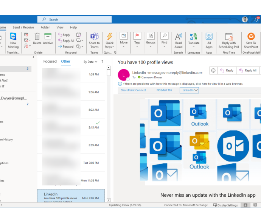Toggle sort order arrow in message list
The width and height of the screenshot is (261, 208).
(102, 62)
